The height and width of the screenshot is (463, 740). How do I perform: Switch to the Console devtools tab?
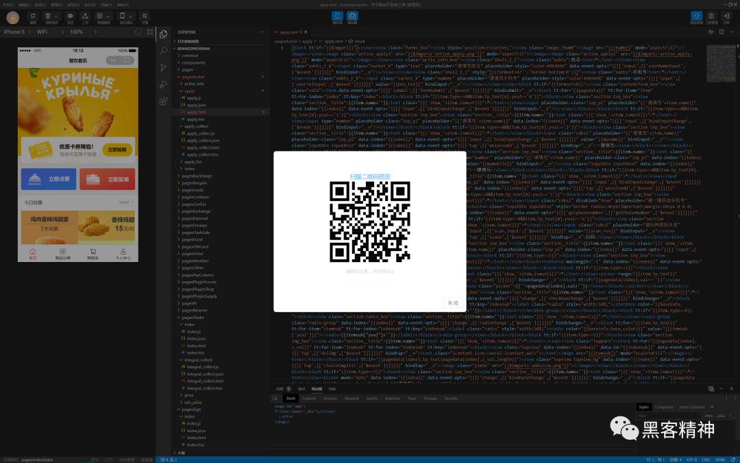pos(309,399)
